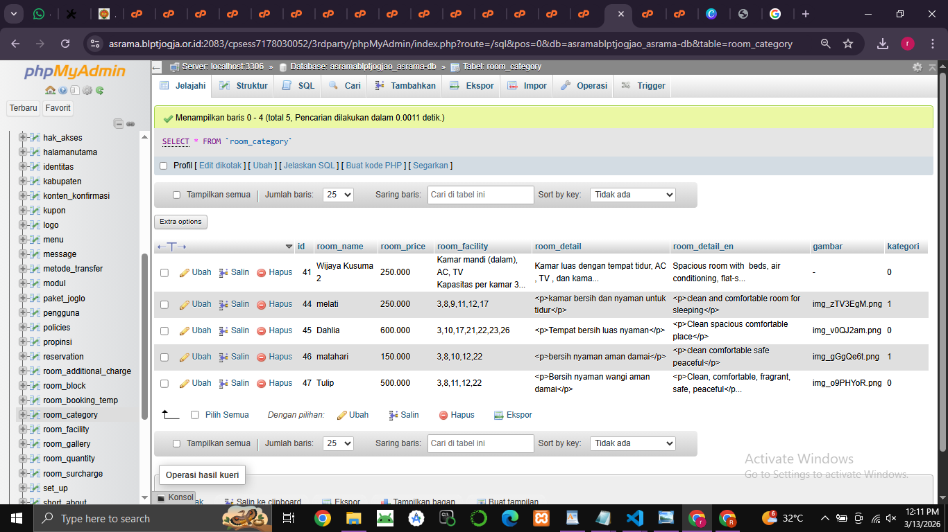948x532 pixels.
Task: Expand the reservation table tree node
Action: (x=23, y=357)
